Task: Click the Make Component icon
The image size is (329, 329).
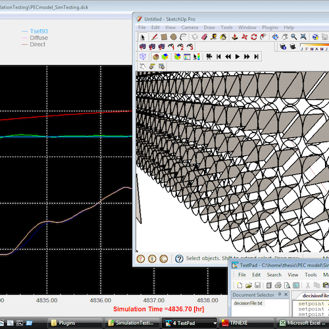Action: (195, 37)
